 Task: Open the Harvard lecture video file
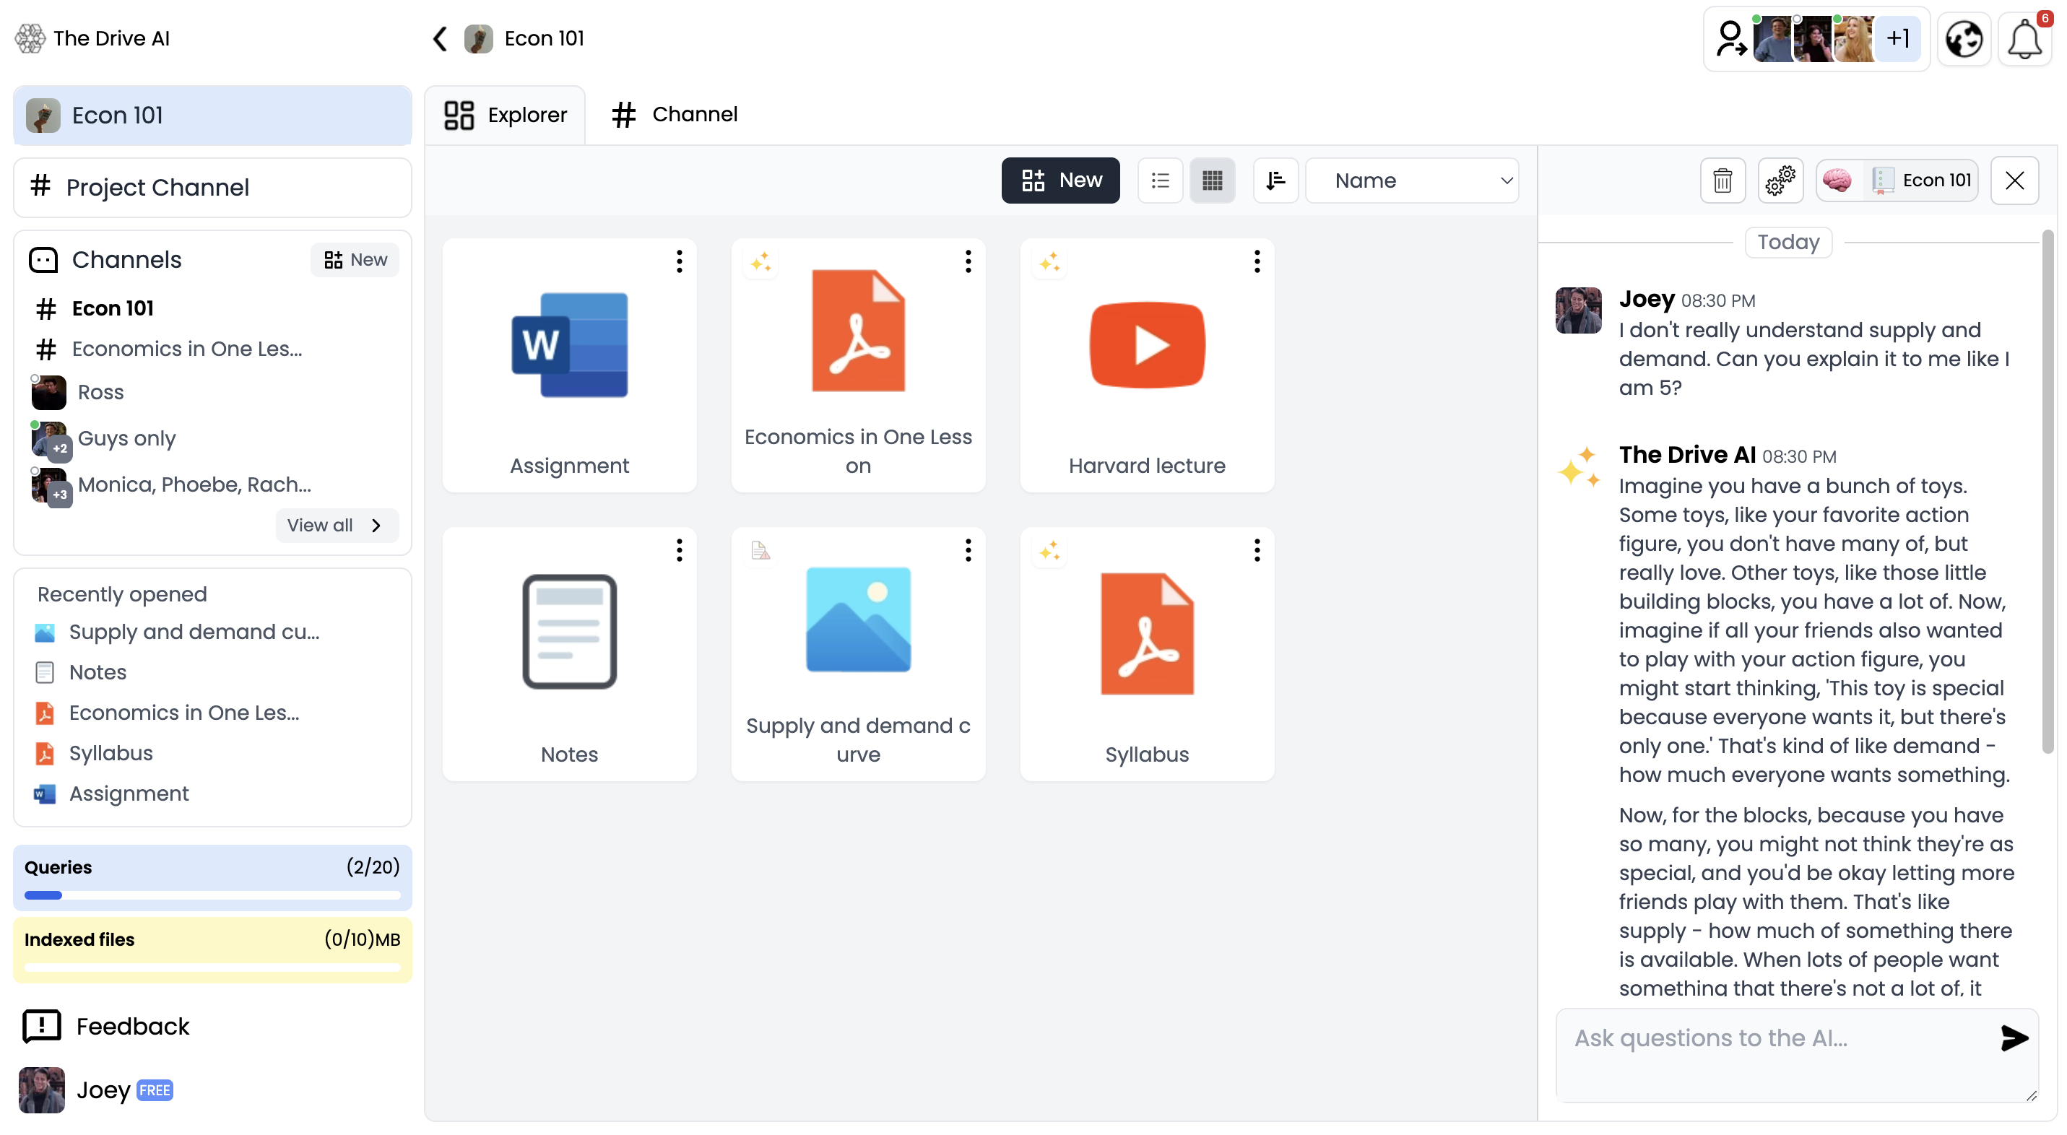pyautogui.click(x=1146, y=365)
